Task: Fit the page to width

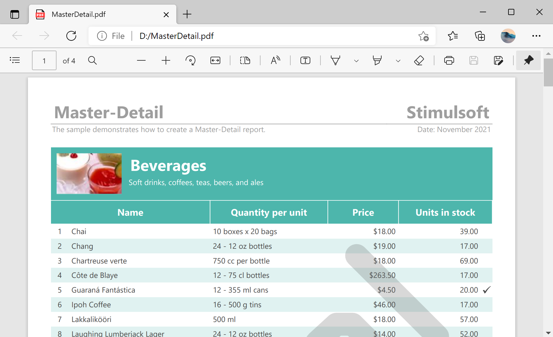Action: tap(215, 60)
